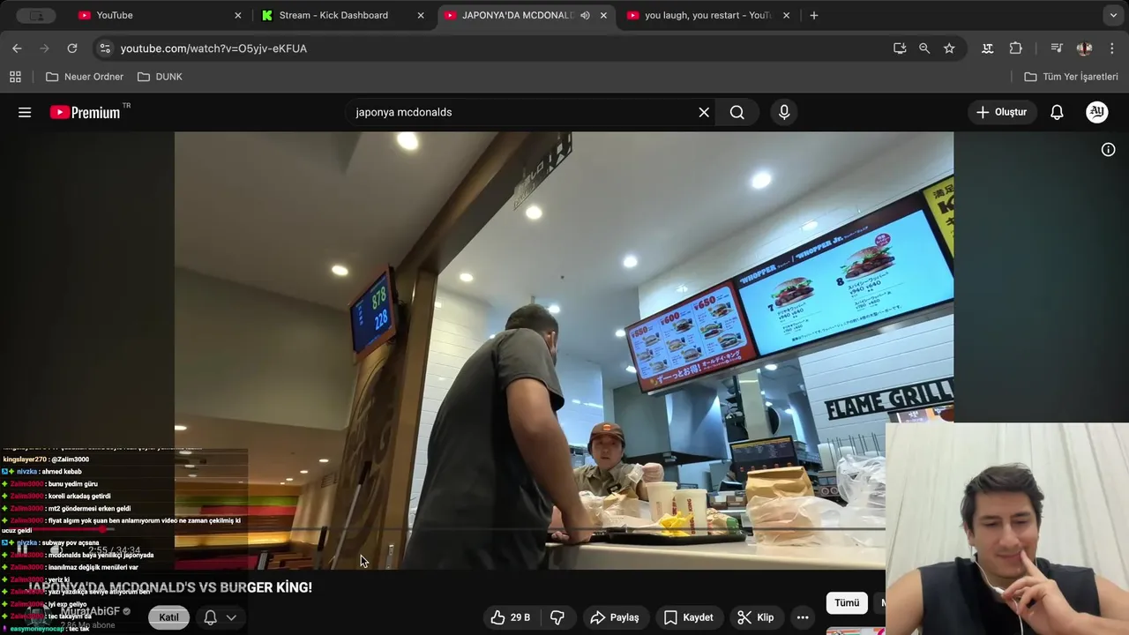This screenshot has width=1129, height=635.
Task: Open the MuratAbiGF channel name
Action: (x=89, y=611)
